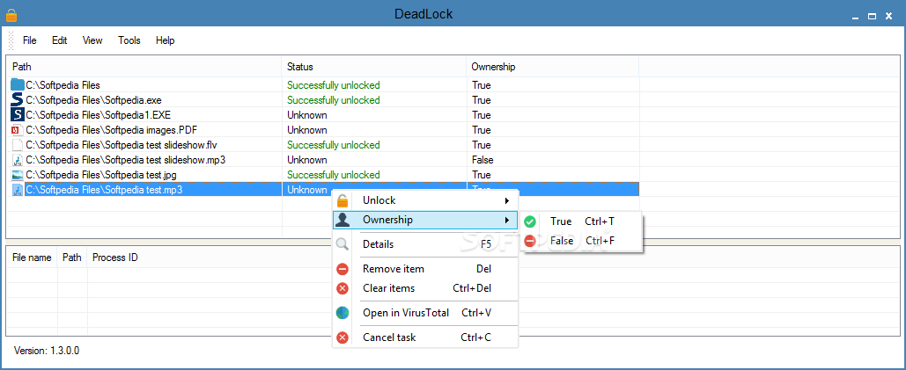
Task: Sort by the Ownership column header
Action: pyautogui.click(x=552, y=67)
